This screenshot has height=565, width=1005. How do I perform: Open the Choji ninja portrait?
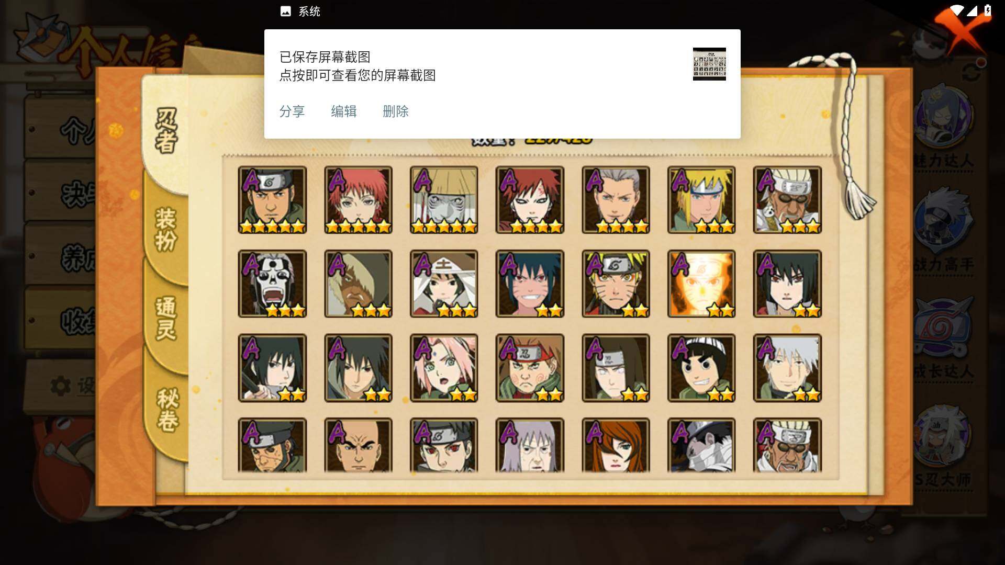pyautogui.click(x=530, y=368)
